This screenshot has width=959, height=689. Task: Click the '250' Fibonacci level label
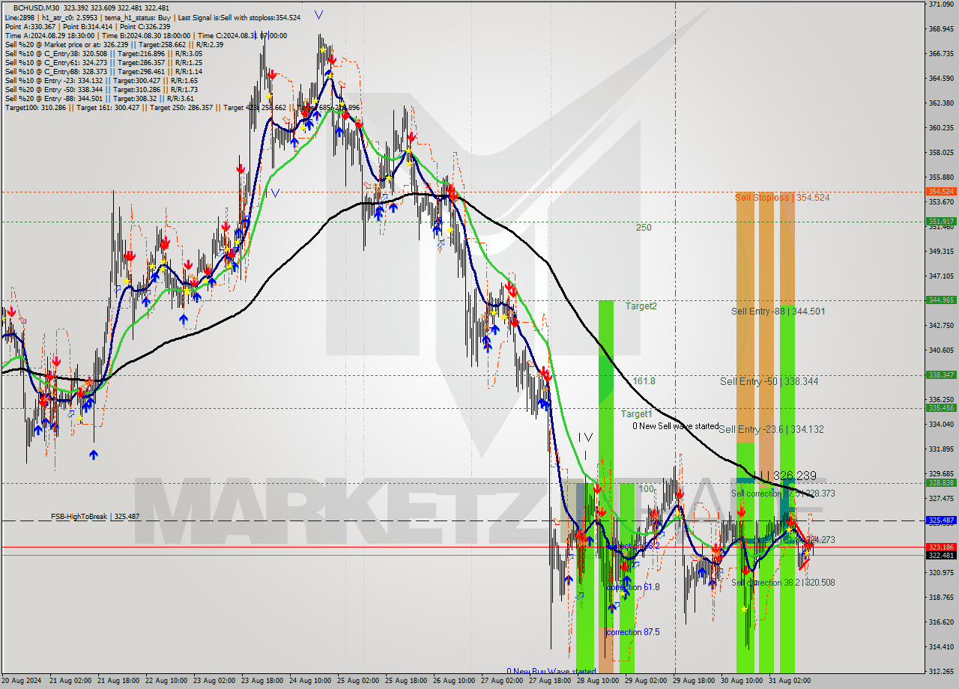pos(644,228)
